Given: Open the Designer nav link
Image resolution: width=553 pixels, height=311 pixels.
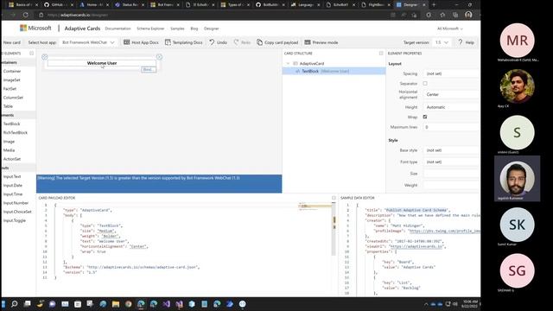Looking at the screenshot, I should pyautogui.click(x=211, y=29).
